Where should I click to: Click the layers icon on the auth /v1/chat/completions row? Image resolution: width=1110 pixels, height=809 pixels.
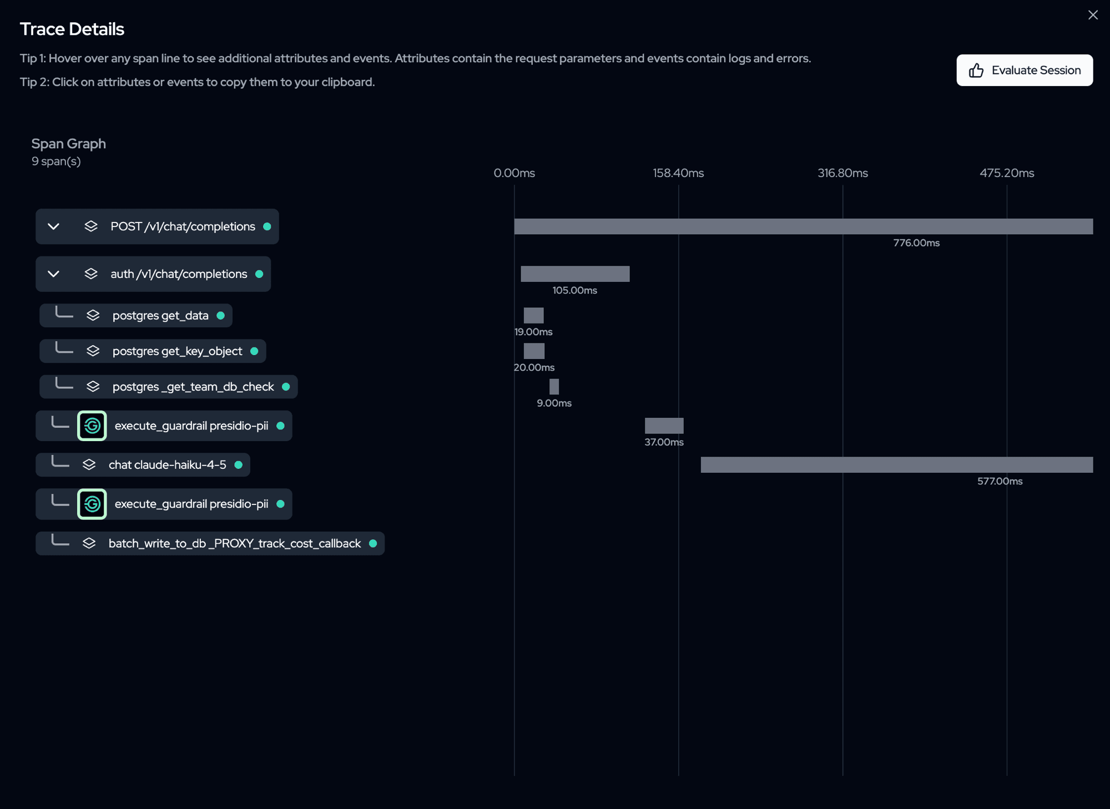91,274
